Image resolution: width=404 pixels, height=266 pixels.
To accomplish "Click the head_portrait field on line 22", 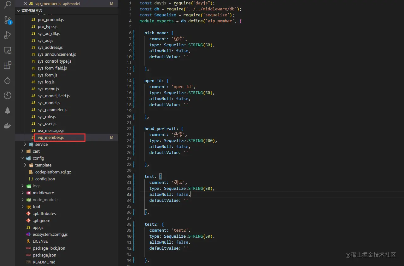I will (x=161, y=128).
